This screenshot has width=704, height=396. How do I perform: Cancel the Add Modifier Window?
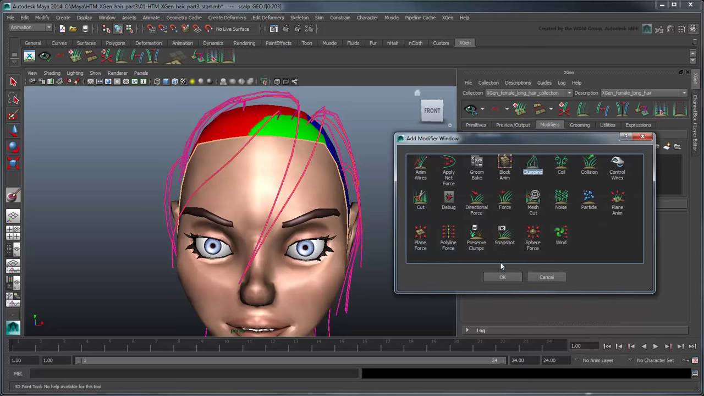pos(546,277)
